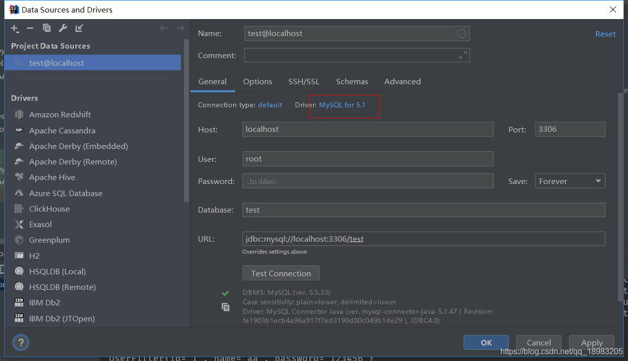Confirm with the OK button

486,342
